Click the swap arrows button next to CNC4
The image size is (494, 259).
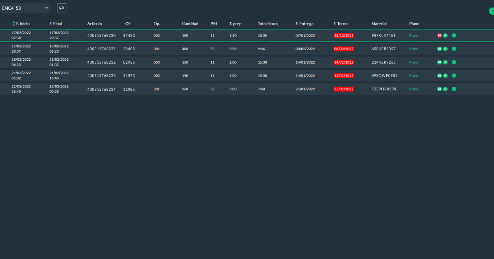click(x=61, y=8)
